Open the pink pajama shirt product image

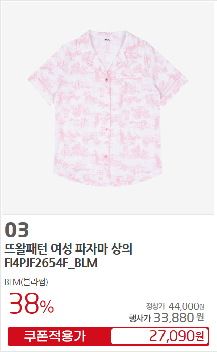tap(108, 108)
